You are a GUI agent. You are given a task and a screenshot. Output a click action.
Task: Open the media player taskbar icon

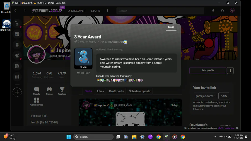[175, 137]
